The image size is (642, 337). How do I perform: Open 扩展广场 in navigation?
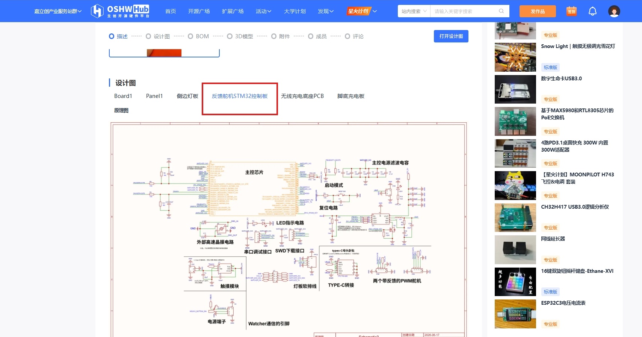point(233,11)
